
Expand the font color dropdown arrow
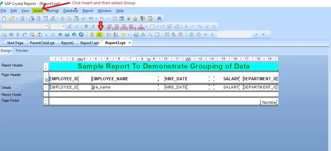pos(146,26)
